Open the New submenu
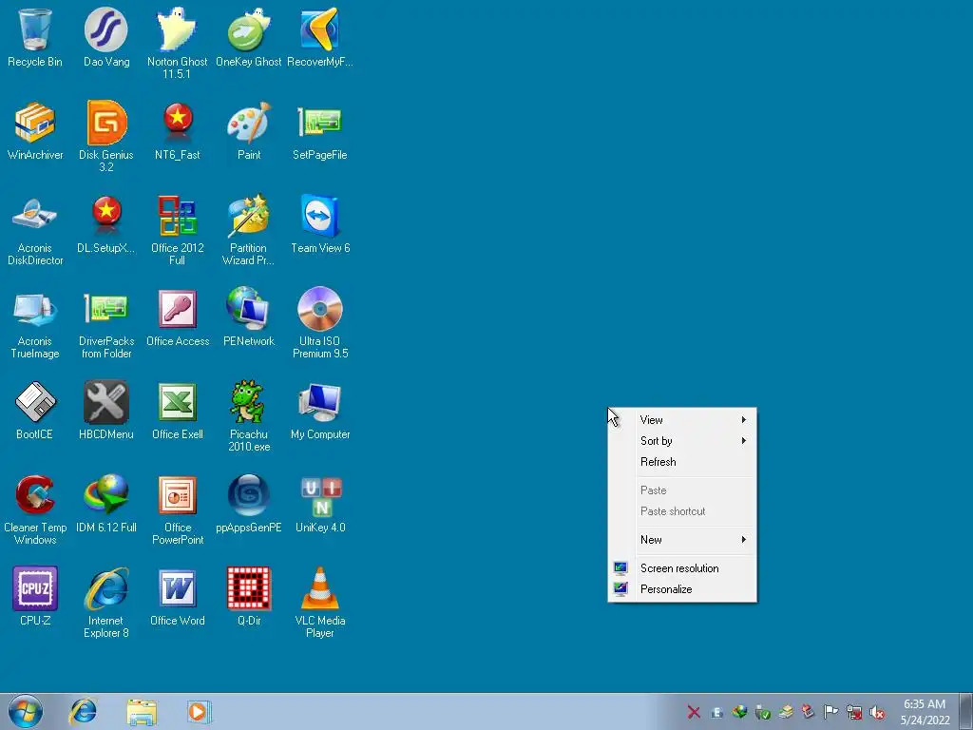Image resolution: width=973 pixels, height=730 pixels. [682, 540]
